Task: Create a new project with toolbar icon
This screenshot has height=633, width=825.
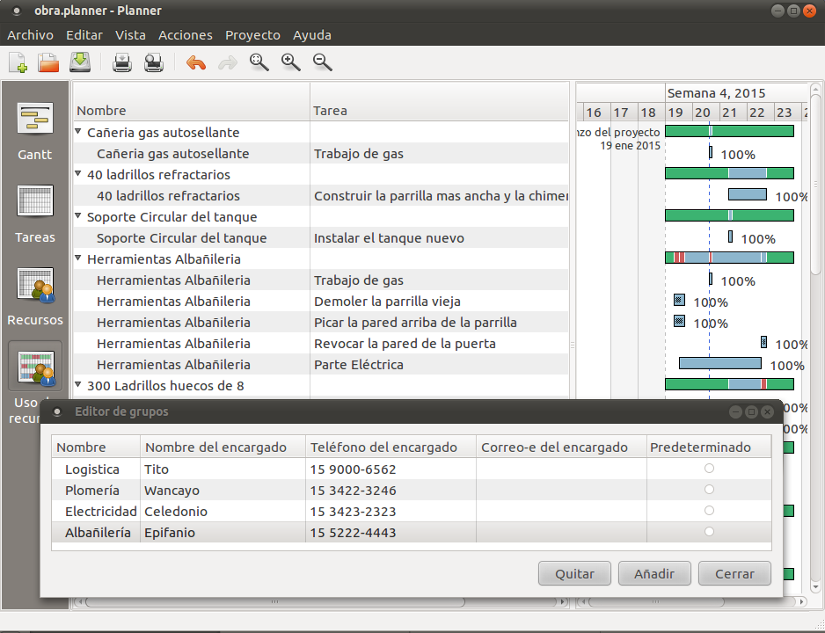Action: point(18,62)
